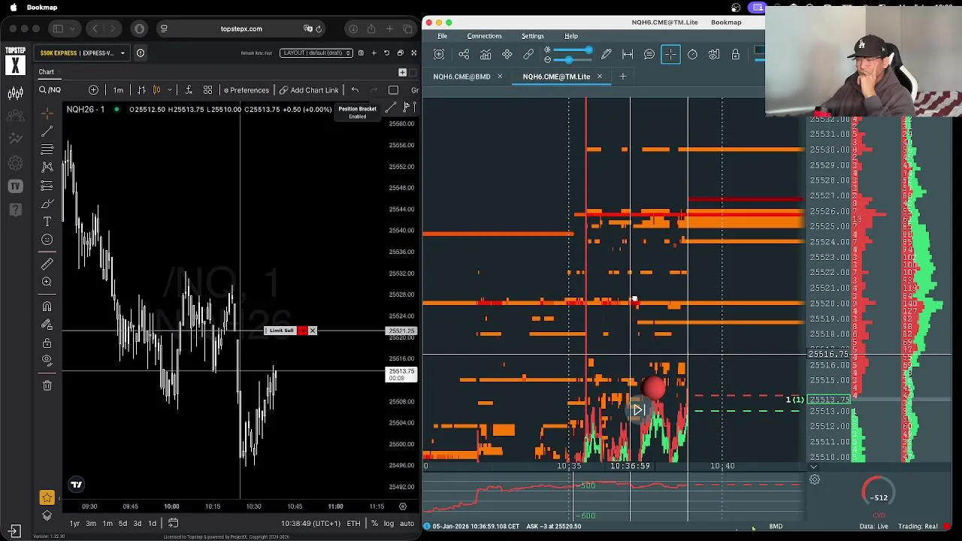Viewport: 962px width, 541px height.
Task: Open the gear settings of the CVD sub-chart
Action: pos(814,479)
